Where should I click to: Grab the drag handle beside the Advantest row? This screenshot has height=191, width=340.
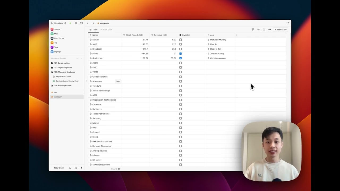[86, 81]
